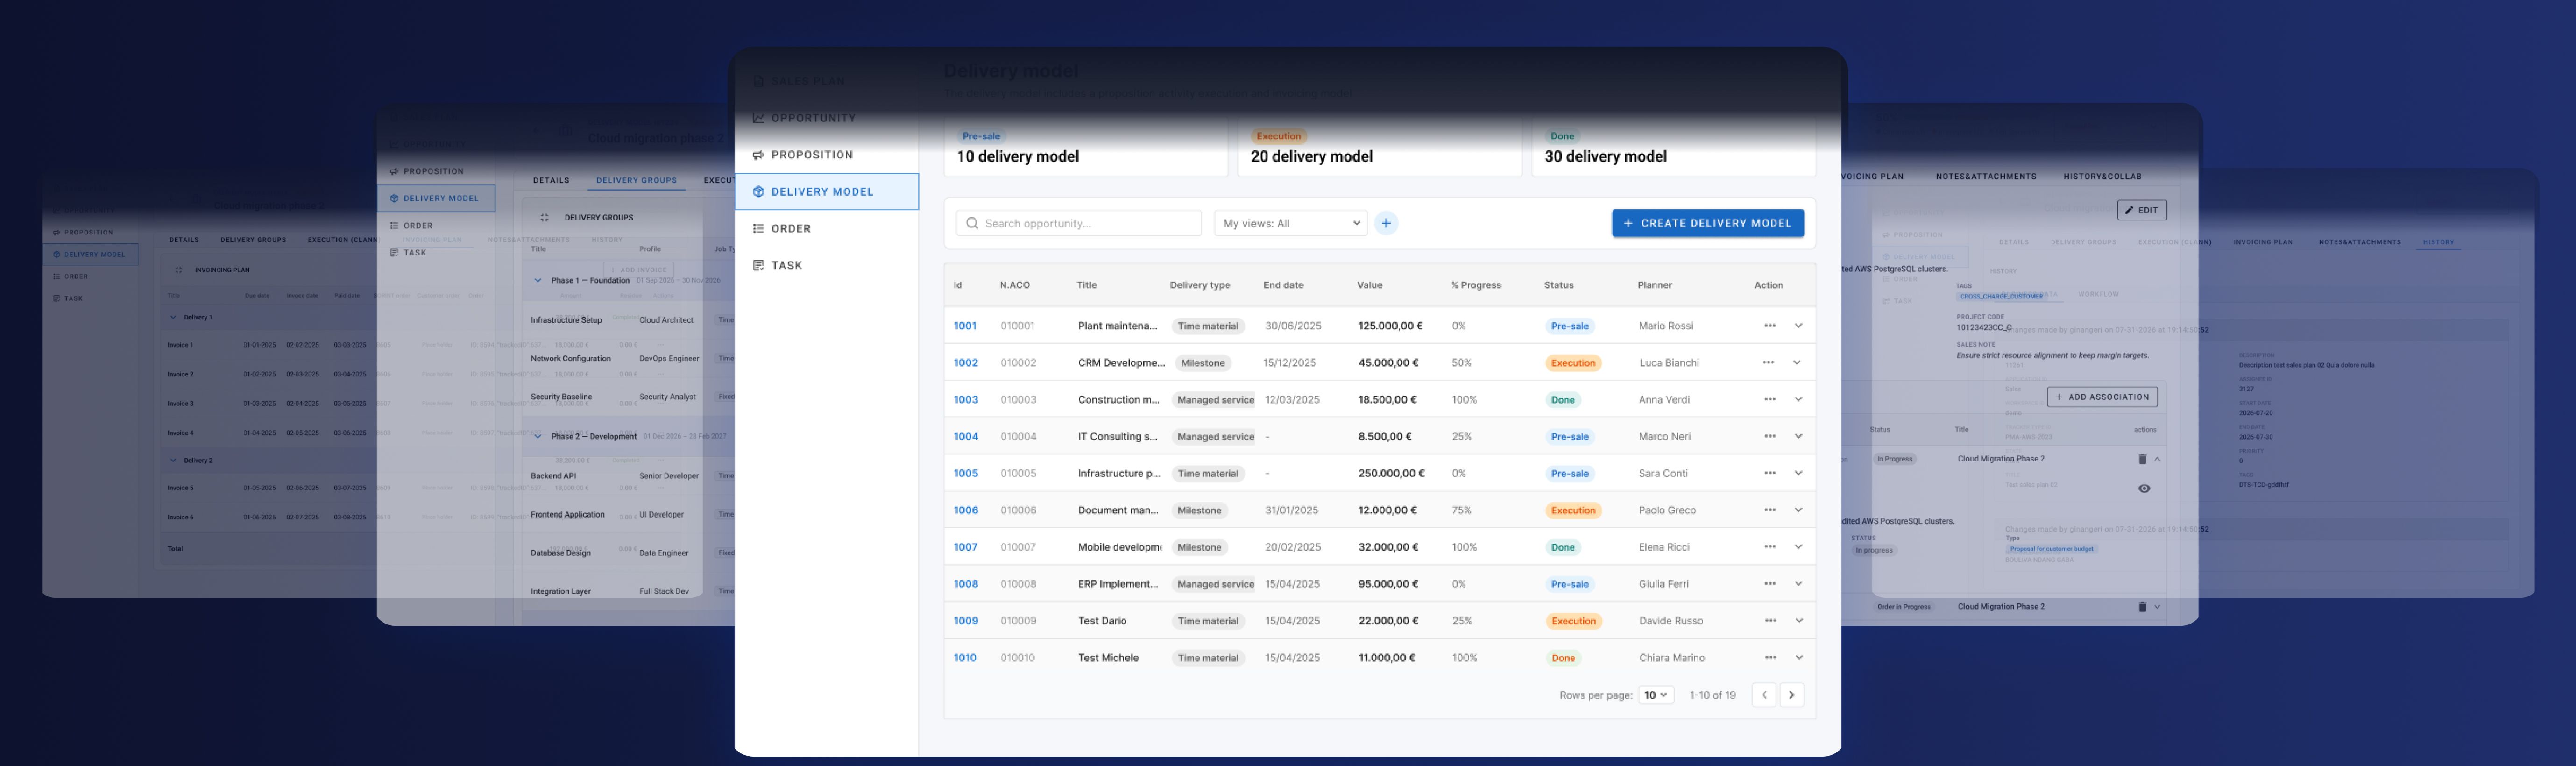The width and height of the screenshot is (2576, 766).
Task: Click the Proposition sidebar icon
Action: pyautogui.click(x=758, y=155)
